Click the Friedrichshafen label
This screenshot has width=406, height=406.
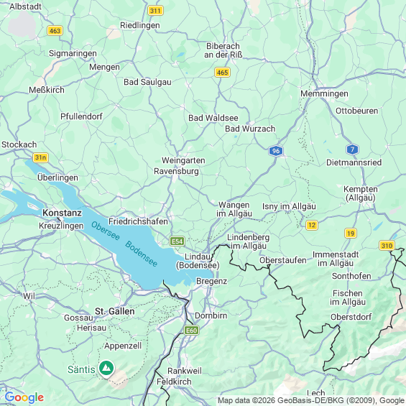[x=138, y=221]
